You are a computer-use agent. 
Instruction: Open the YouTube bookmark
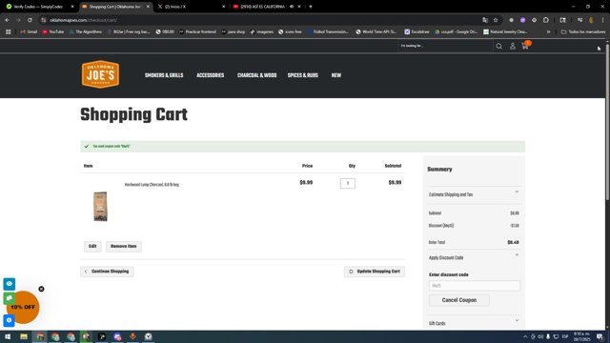(x=53, y=31)
